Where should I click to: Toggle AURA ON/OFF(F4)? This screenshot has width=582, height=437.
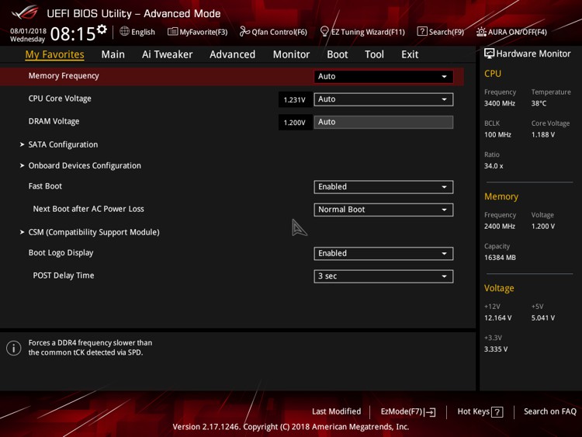click(x=511, y=32)
